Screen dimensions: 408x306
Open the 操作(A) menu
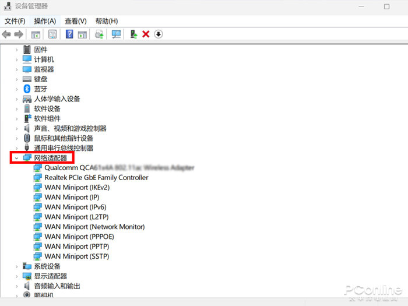pos(45,21)
